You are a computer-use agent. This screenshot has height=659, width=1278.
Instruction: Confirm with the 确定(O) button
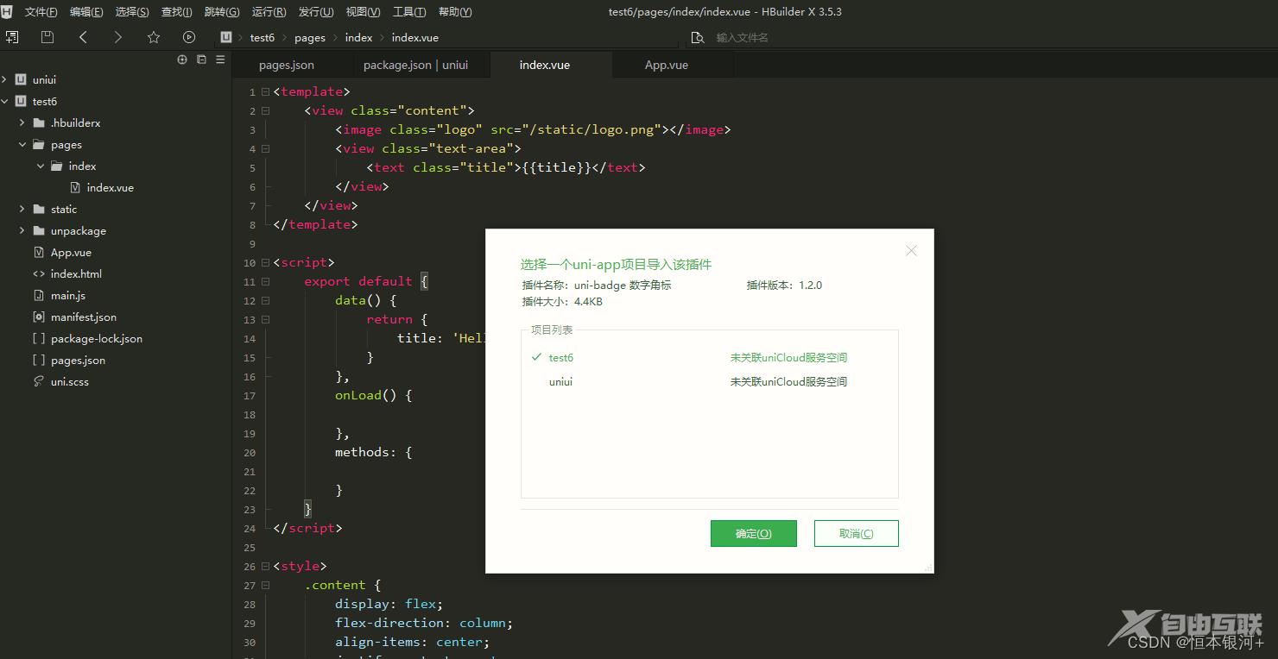tap(754, 533)
